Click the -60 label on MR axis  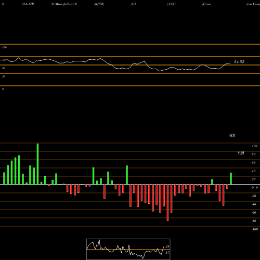[x=254, y=213]
